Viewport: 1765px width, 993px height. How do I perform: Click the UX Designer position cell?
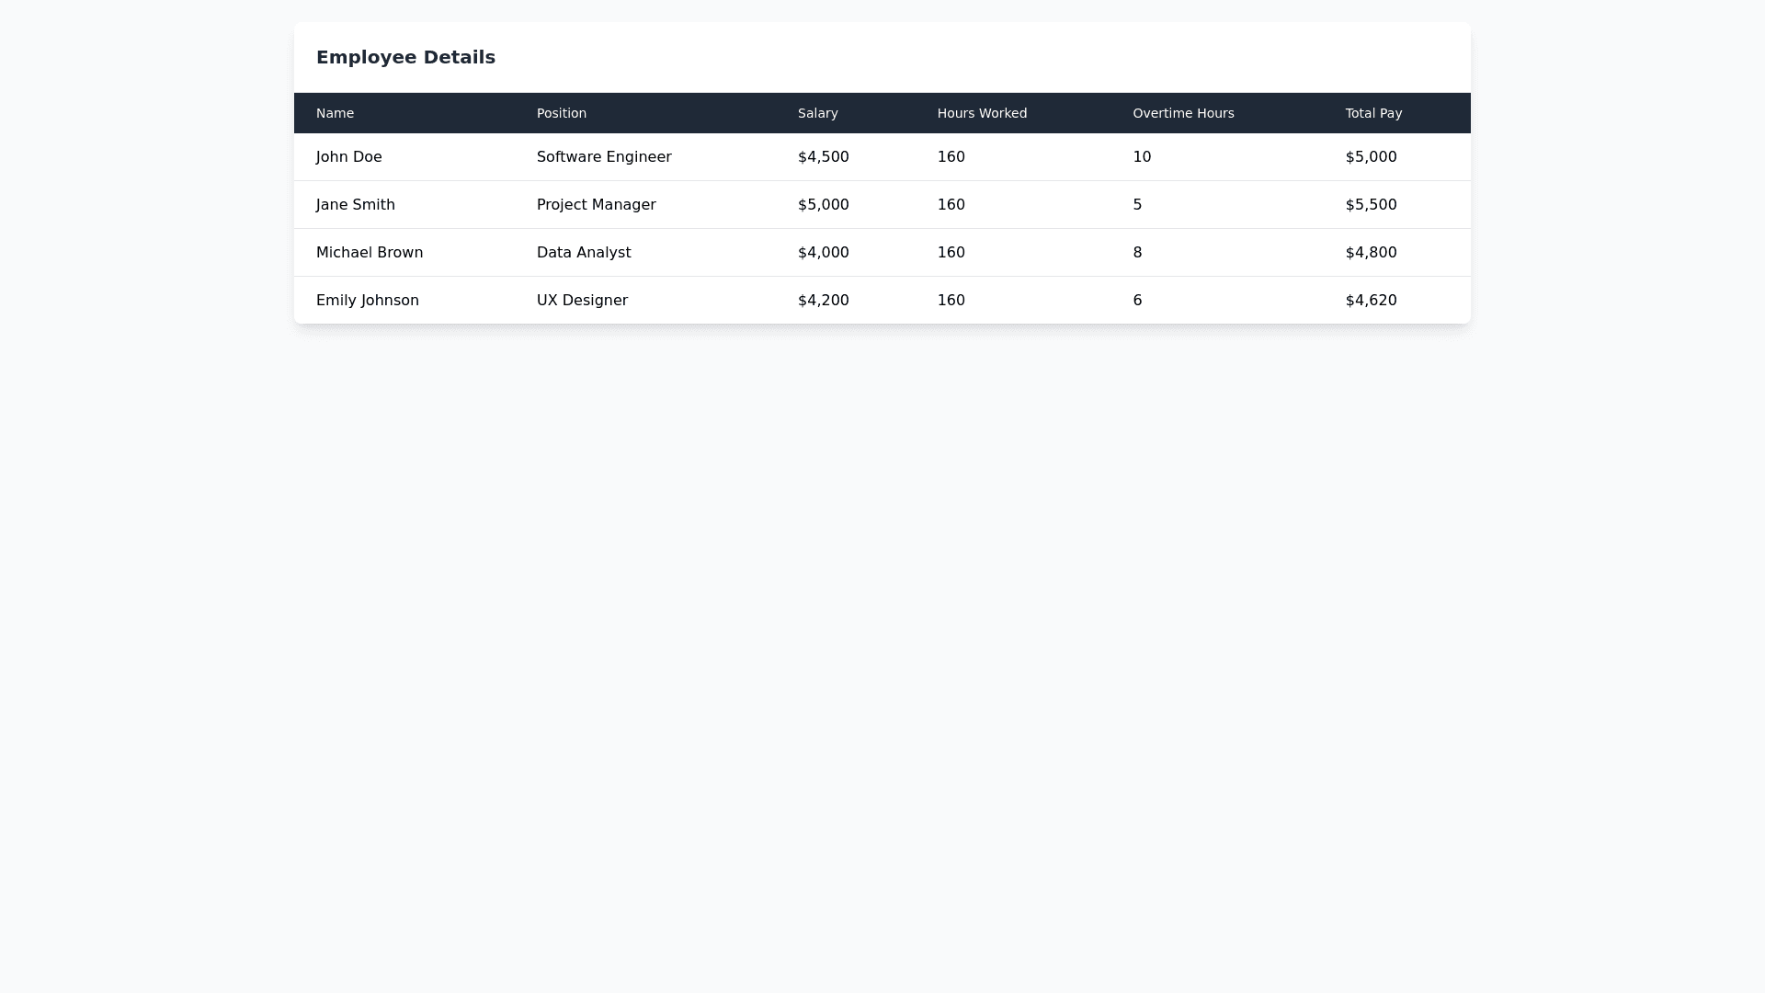point(582,301)
